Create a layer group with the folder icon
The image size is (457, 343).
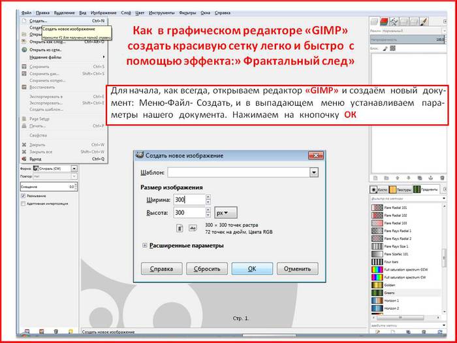[x=386, y=178]
